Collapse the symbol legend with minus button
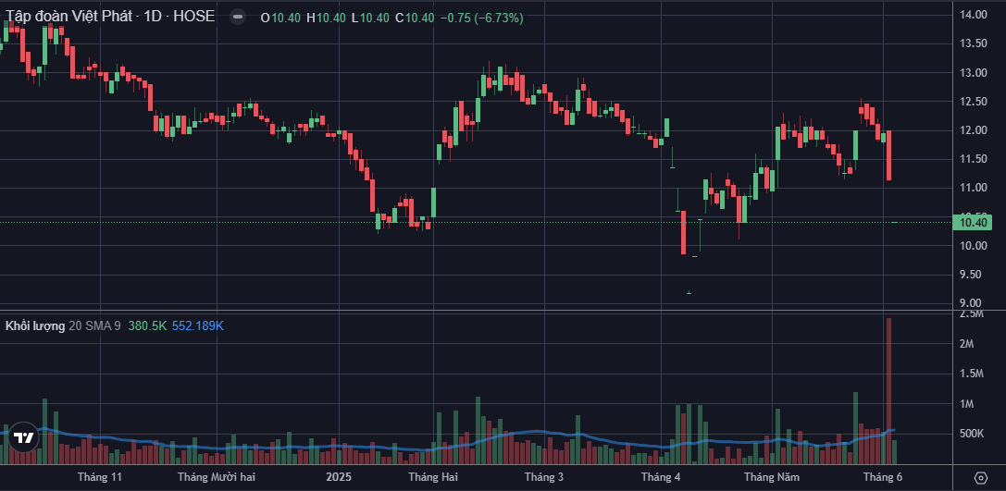This screenshot has height=491, width=1006. 238,18
